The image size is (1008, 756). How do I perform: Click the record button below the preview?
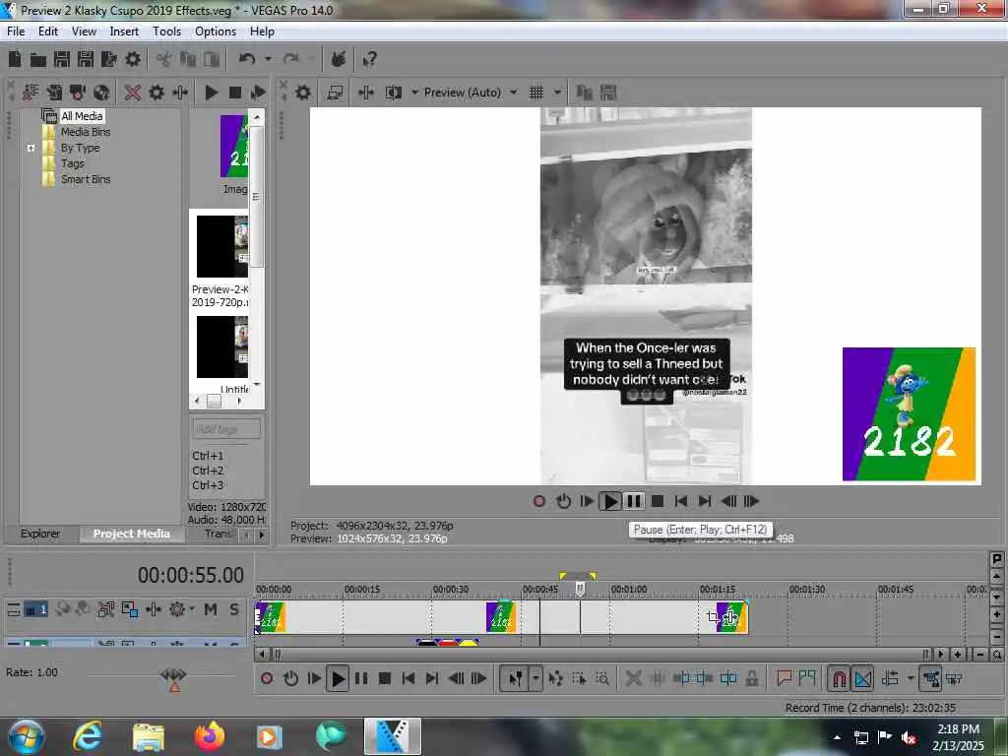(x=539, y=501)
